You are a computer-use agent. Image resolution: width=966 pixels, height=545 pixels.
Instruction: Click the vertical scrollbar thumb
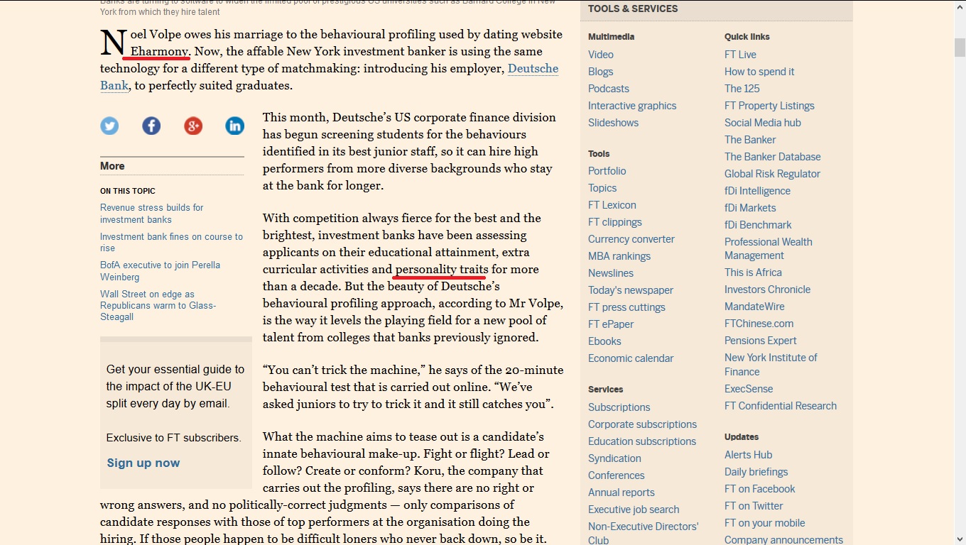tap(960, 47)
